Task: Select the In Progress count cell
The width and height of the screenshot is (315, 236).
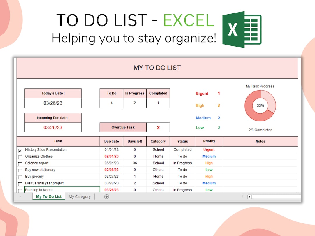Action: pyautogui.click(x=135, y=103)
